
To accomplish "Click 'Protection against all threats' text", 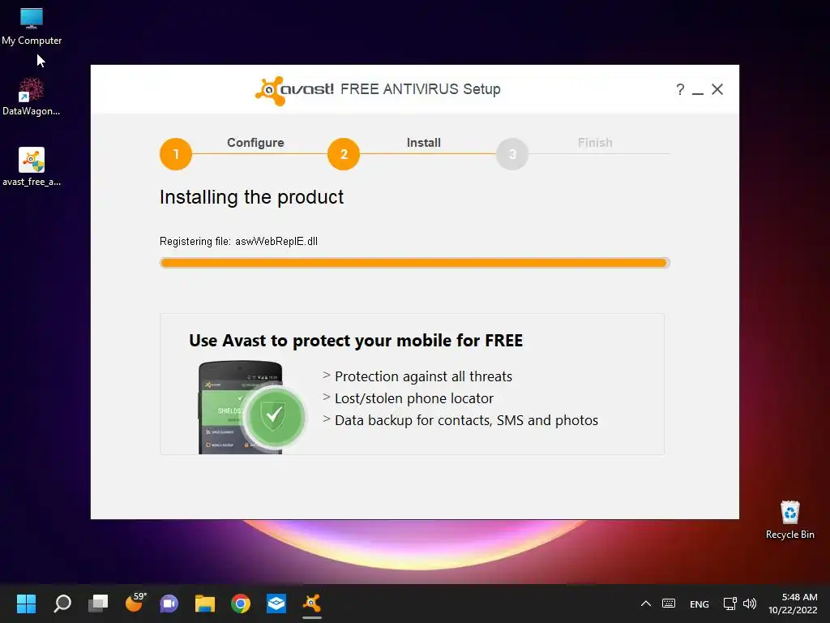I will pos(423,376).
